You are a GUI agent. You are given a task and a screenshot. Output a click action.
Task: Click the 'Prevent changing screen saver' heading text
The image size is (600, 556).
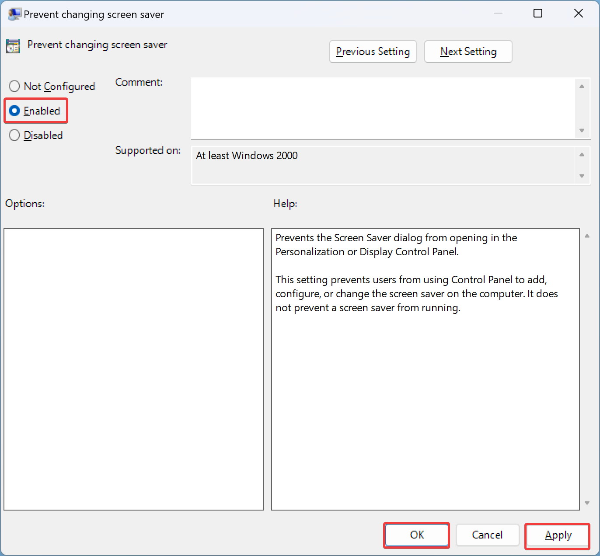tap(97, 45)
